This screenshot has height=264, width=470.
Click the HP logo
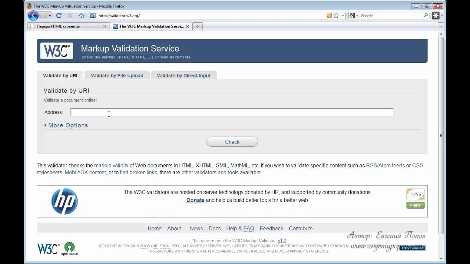click(64, 201)
